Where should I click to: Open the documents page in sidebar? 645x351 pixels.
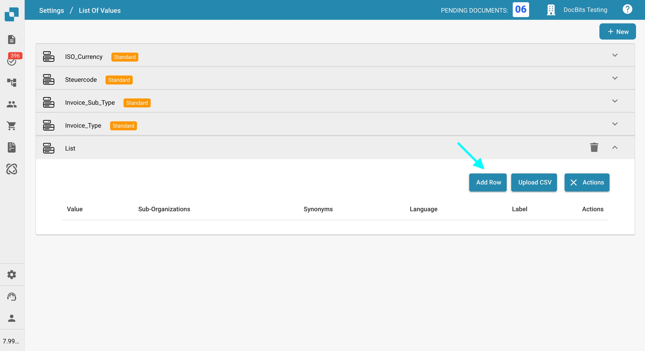(x=11, y=39)
